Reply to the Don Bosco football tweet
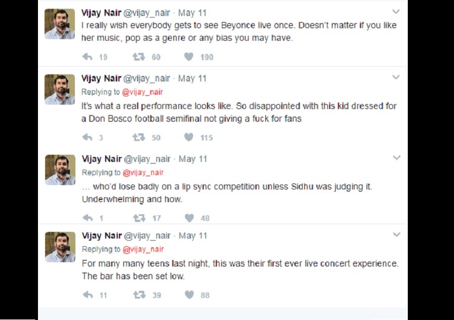Screen dimensions: 454x320 87,137
